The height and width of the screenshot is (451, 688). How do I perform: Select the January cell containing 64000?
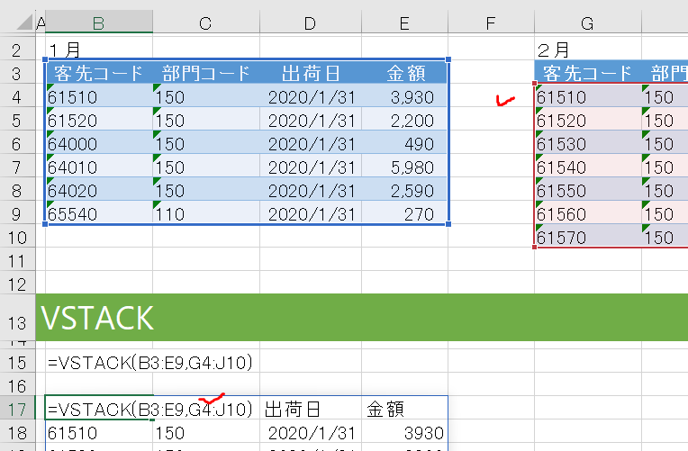click(98, 143)
